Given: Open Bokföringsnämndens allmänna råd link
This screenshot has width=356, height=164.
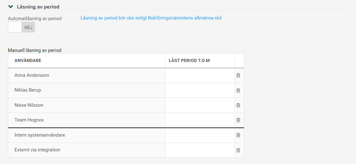Looking at the screenshot, I should (151, 18).
